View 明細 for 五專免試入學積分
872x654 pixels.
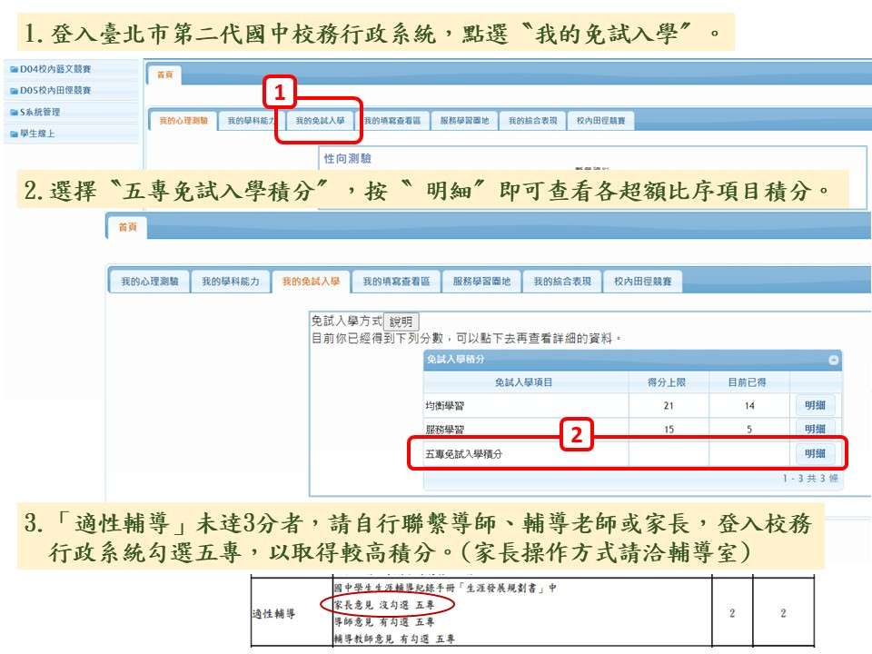pos(815,453)
